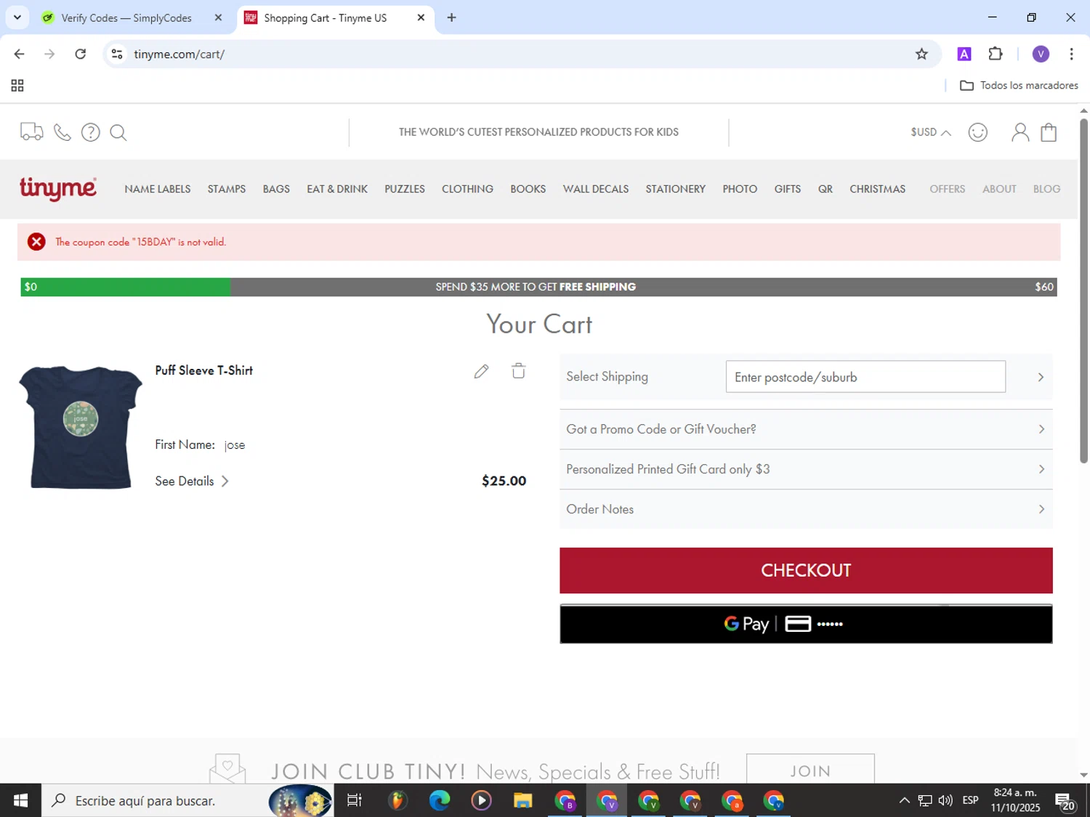Click the free shipping progress bar

(x=538, y=287)
